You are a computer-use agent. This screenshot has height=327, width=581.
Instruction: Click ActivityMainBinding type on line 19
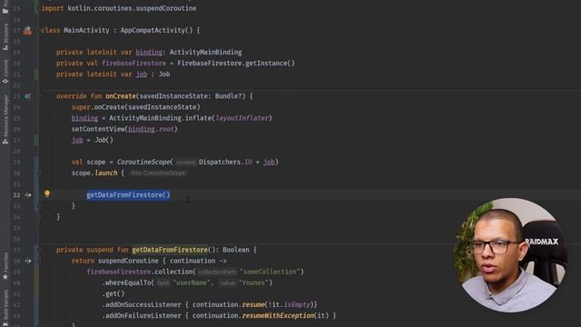[x=206, y=53]
